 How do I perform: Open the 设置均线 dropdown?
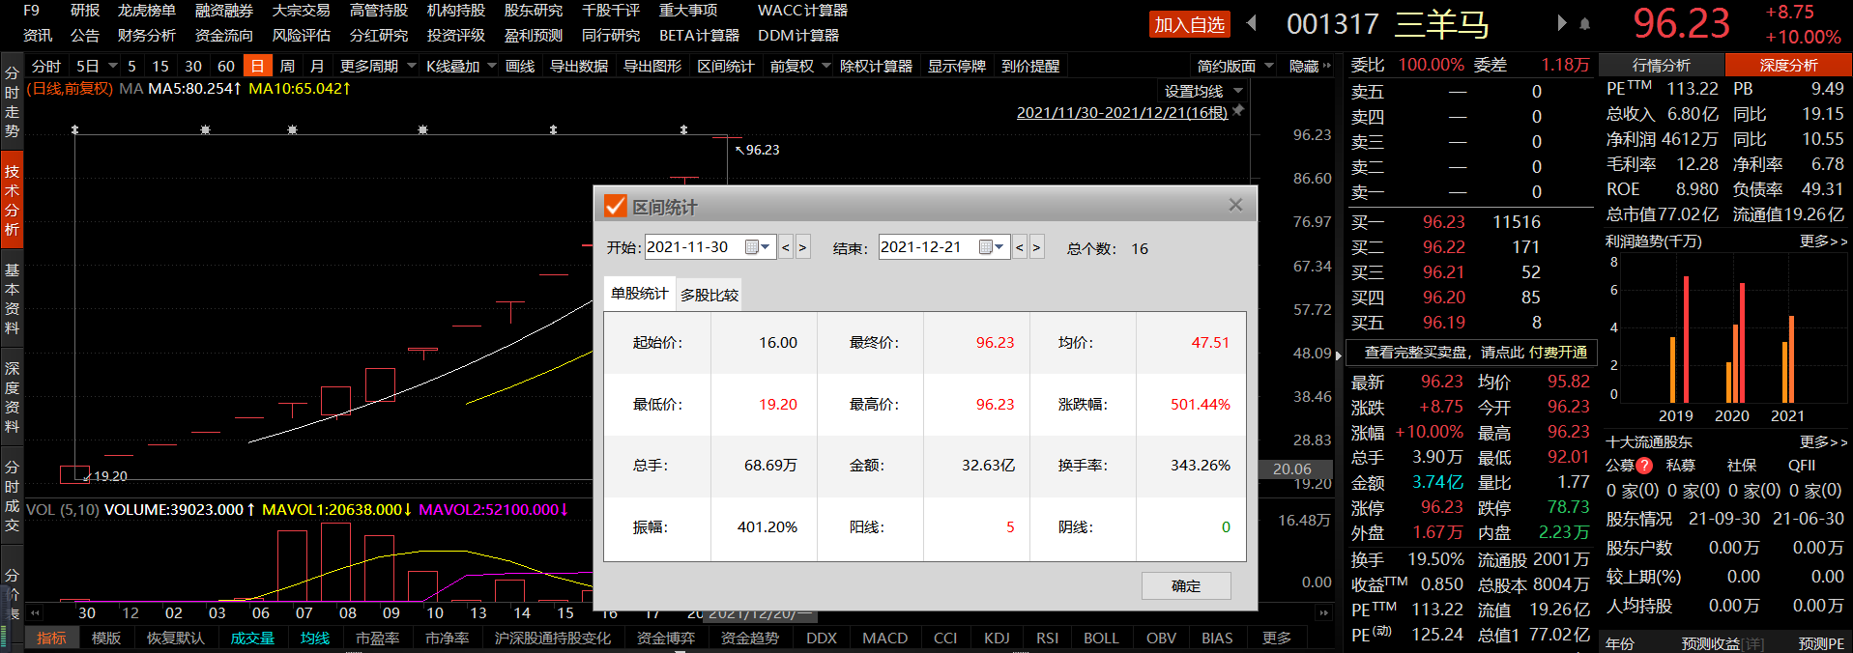1202,91
